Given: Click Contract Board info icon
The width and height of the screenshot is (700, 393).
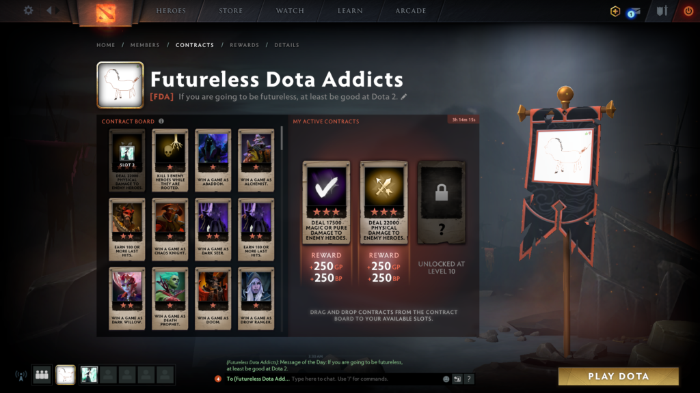Looking at the screenshot, I should pyautogui.click(x=161, y=121).
